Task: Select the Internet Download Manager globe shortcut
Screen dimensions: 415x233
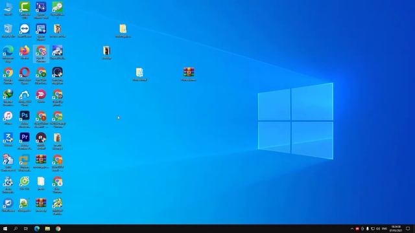Action: (x=8, y=98)
